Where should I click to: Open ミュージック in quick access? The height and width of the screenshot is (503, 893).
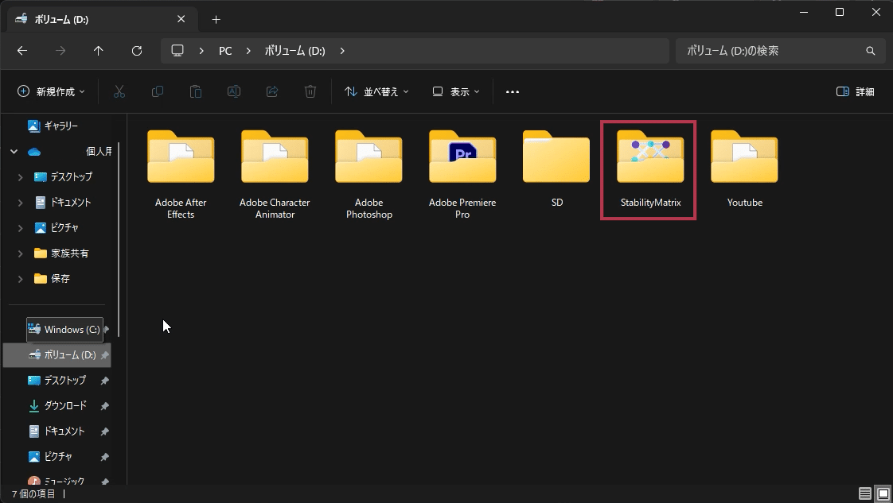pyautogui.click(x=57, y=480)
